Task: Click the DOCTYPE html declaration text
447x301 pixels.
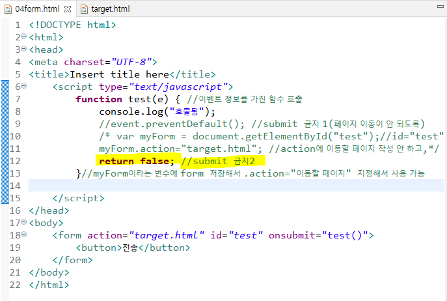Action: [72, 25]
